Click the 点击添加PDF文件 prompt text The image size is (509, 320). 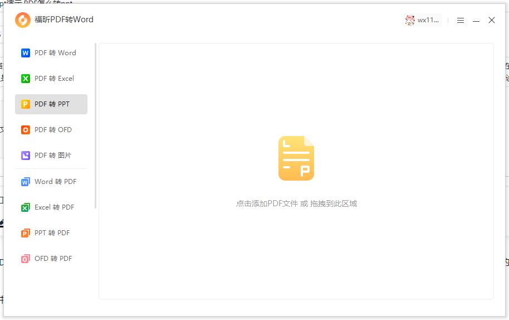coord(296,203)
